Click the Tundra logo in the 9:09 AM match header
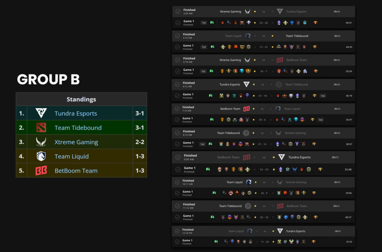The width and height of the screenshot is (382, 252). 281,157
